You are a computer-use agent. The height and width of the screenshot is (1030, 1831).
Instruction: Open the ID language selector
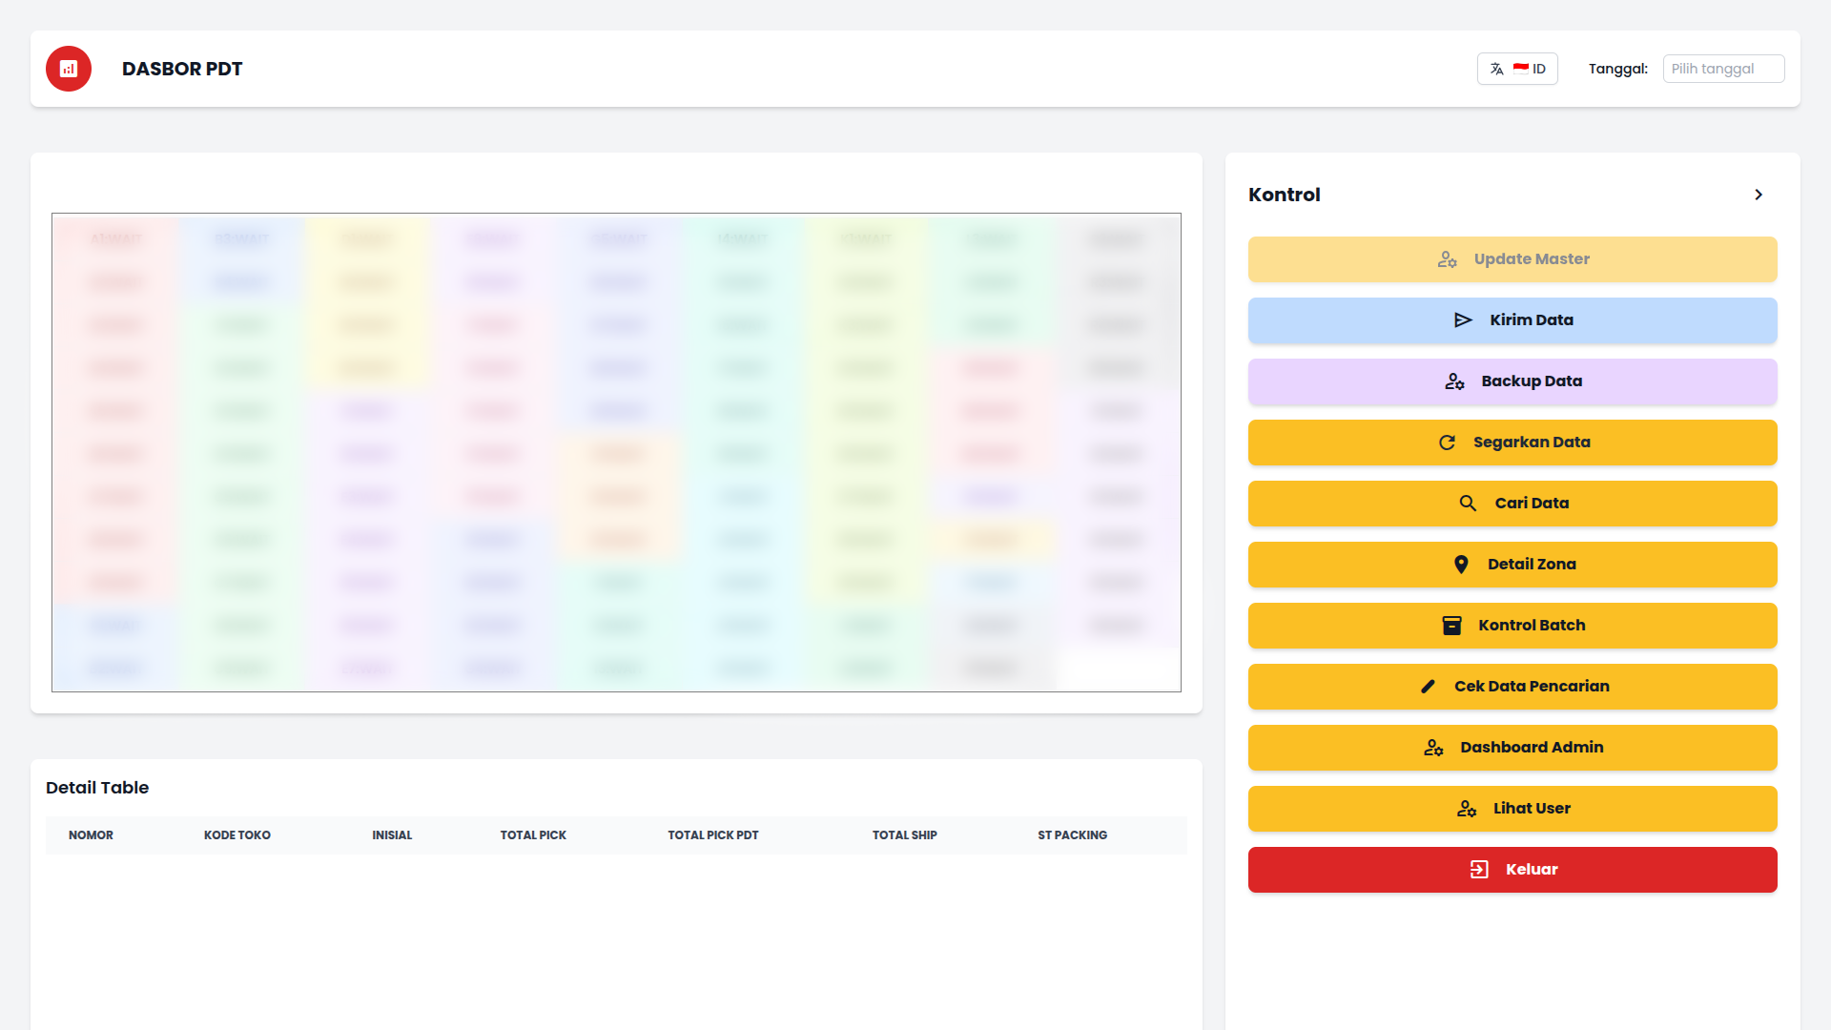pyautogui.click(x=1517, y=69)
